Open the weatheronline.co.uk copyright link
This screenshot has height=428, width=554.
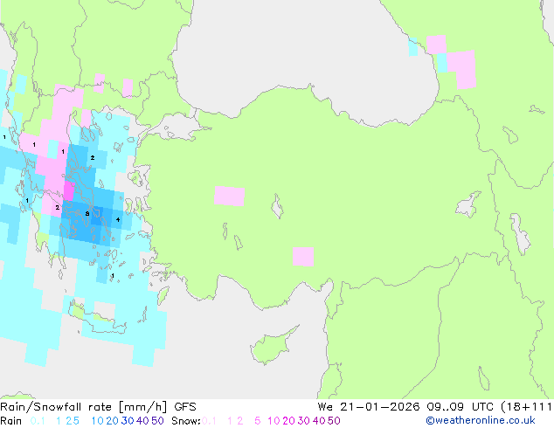click(480, 420)
